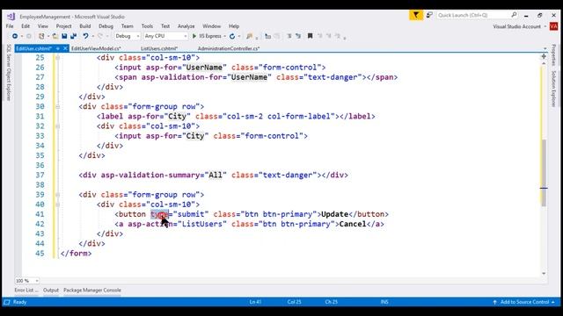Click the Find in Files toolbar icon
This screenshot has width=563, height=316.
249,36
